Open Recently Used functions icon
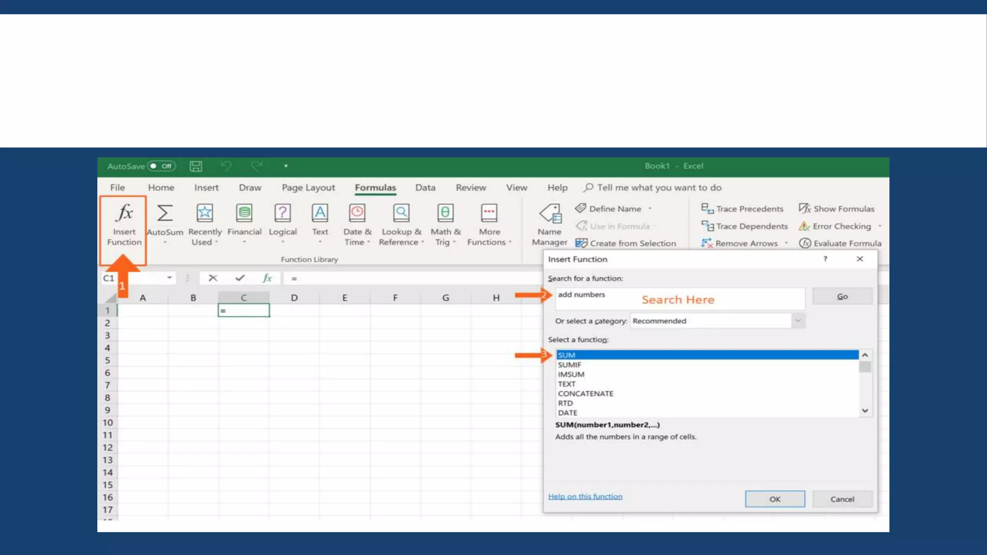Screen dimensions: 987x555 tap(204, 213)
